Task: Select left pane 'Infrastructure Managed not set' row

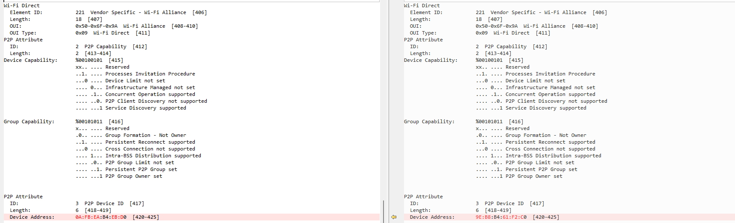Action: (135, 87)
